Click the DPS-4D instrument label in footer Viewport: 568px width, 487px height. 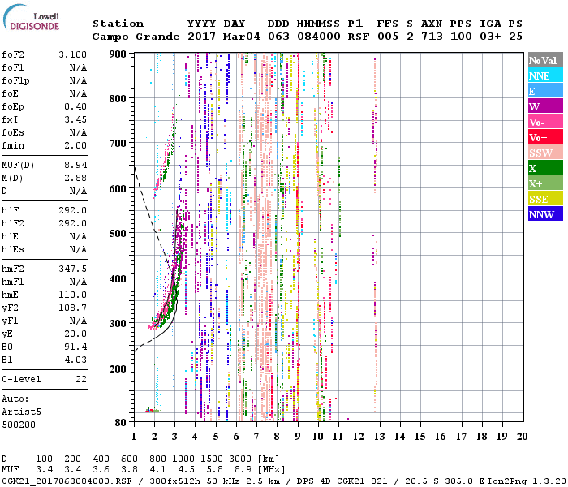pos(313,481)
